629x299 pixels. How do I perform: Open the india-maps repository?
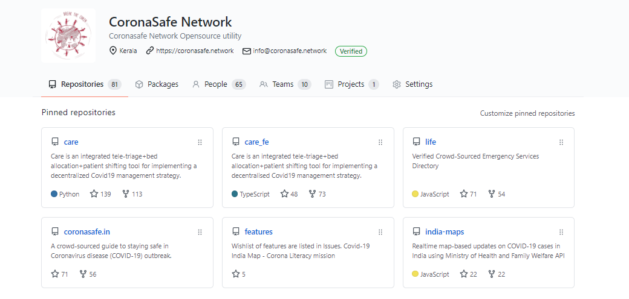point(445,231)
